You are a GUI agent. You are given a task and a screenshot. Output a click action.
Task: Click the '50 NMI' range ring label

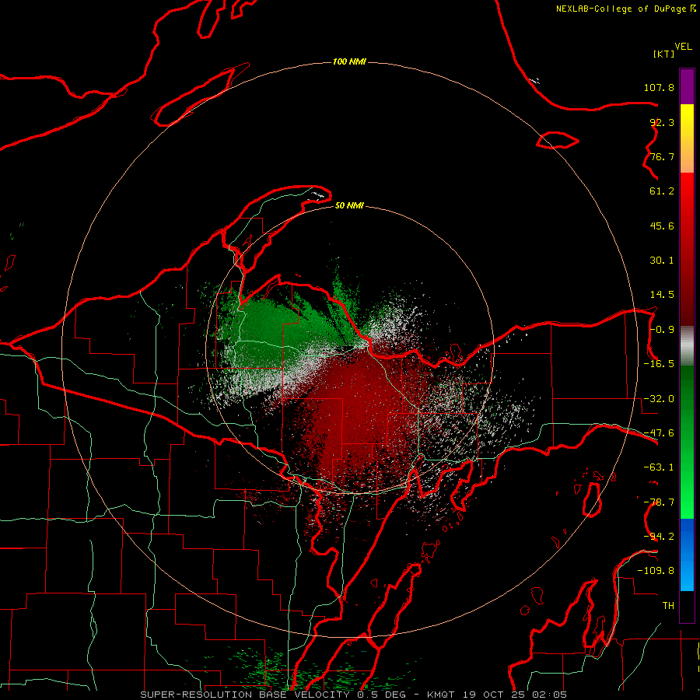point(349,205)
